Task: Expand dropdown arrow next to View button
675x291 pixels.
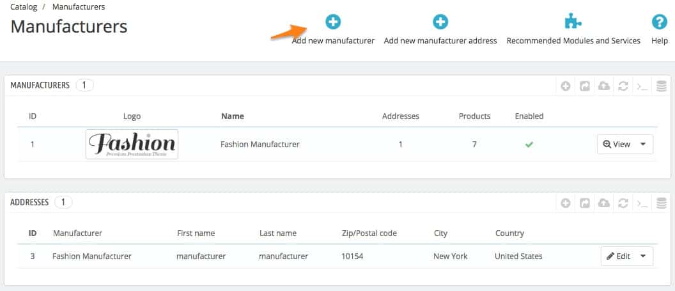Action: pos(643,144)
